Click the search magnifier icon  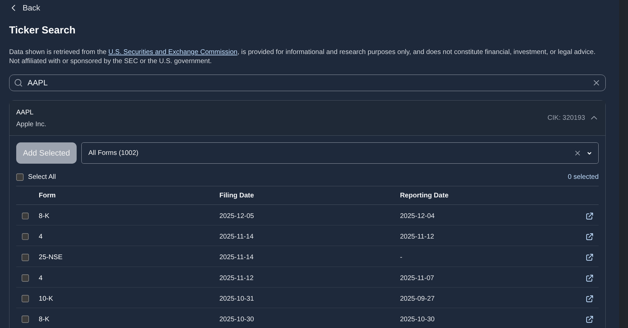pos(19,83)
